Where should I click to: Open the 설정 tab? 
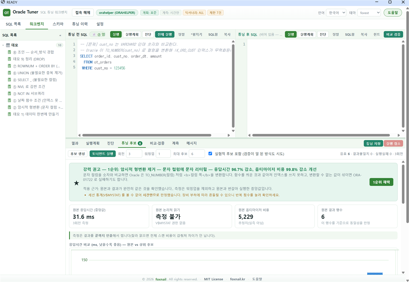pyautogui.click(x=100, y=24)
